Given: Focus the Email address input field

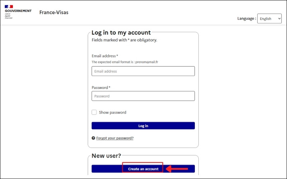Looking at the screenshot, I should 143,71.
